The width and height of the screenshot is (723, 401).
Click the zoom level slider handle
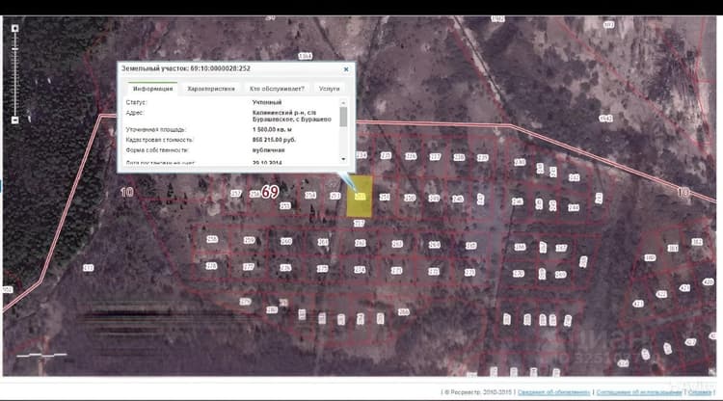(14, 49)
